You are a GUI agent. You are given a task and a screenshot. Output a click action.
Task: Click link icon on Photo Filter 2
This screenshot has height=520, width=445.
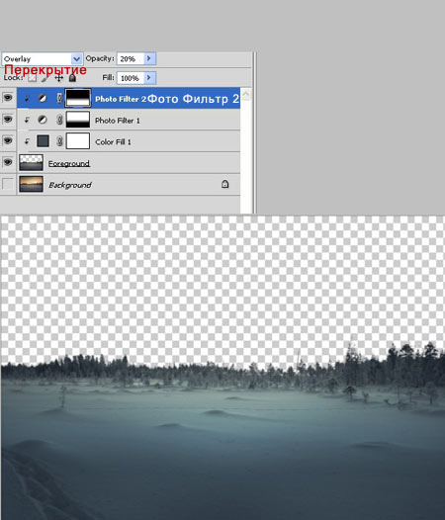pos(59,98)
